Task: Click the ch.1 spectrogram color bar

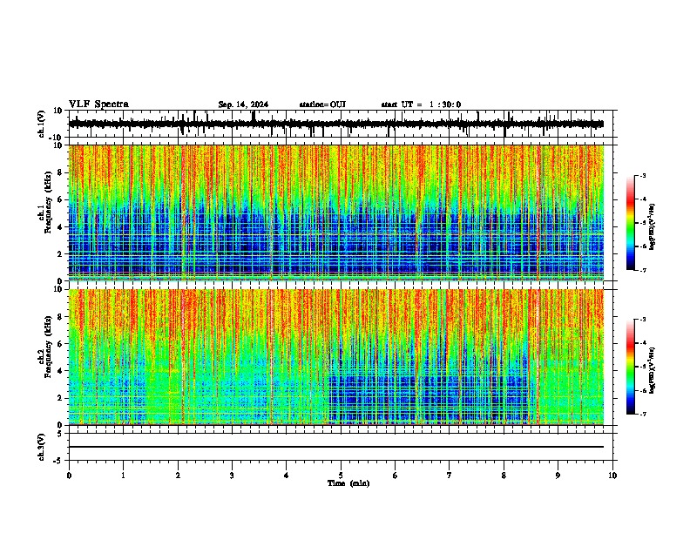Action: point(630,223)
